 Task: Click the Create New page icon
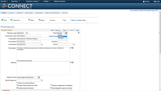[x=11, y=20]
